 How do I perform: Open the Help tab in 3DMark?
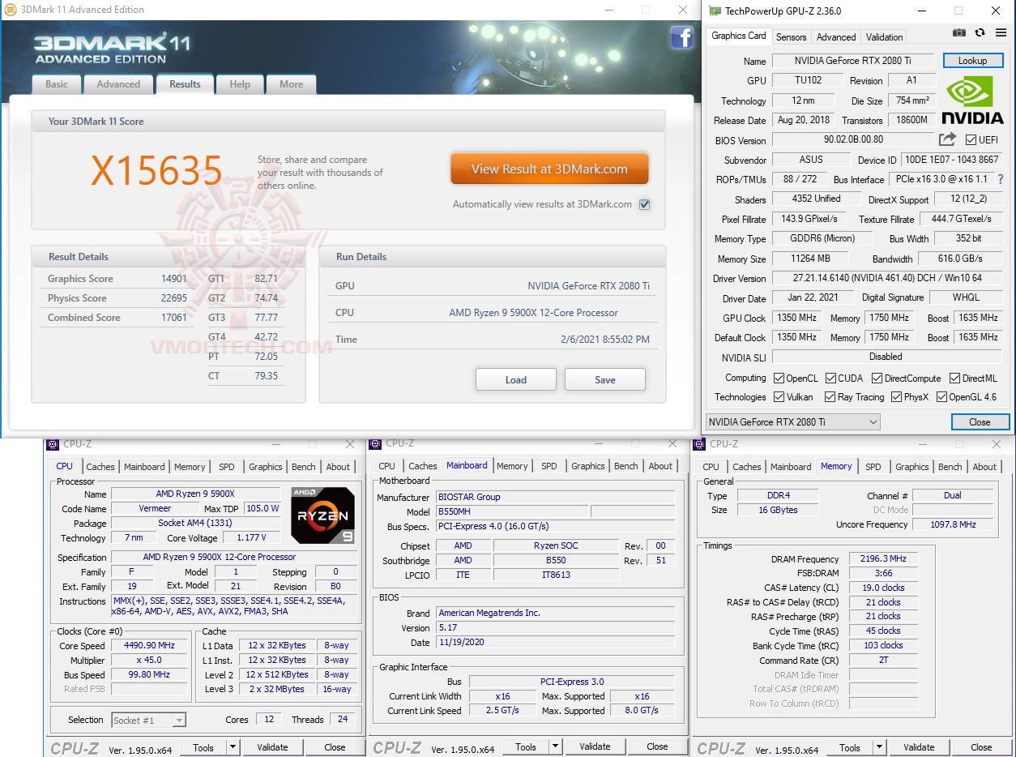pyautogui.click(x=240, y=84)
